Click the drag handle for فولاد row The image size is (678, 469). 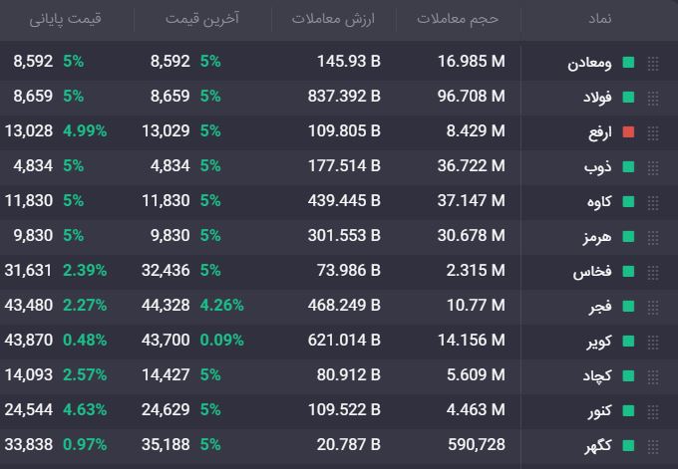click(x=653, y=98)
